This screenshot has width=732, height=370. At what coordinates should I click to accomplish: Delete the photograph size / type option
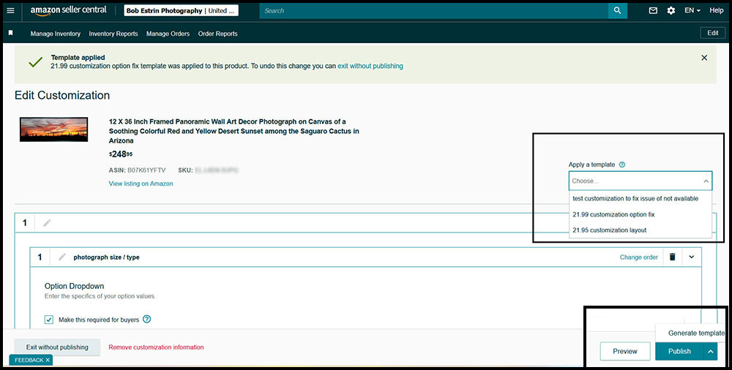[672, 257]
